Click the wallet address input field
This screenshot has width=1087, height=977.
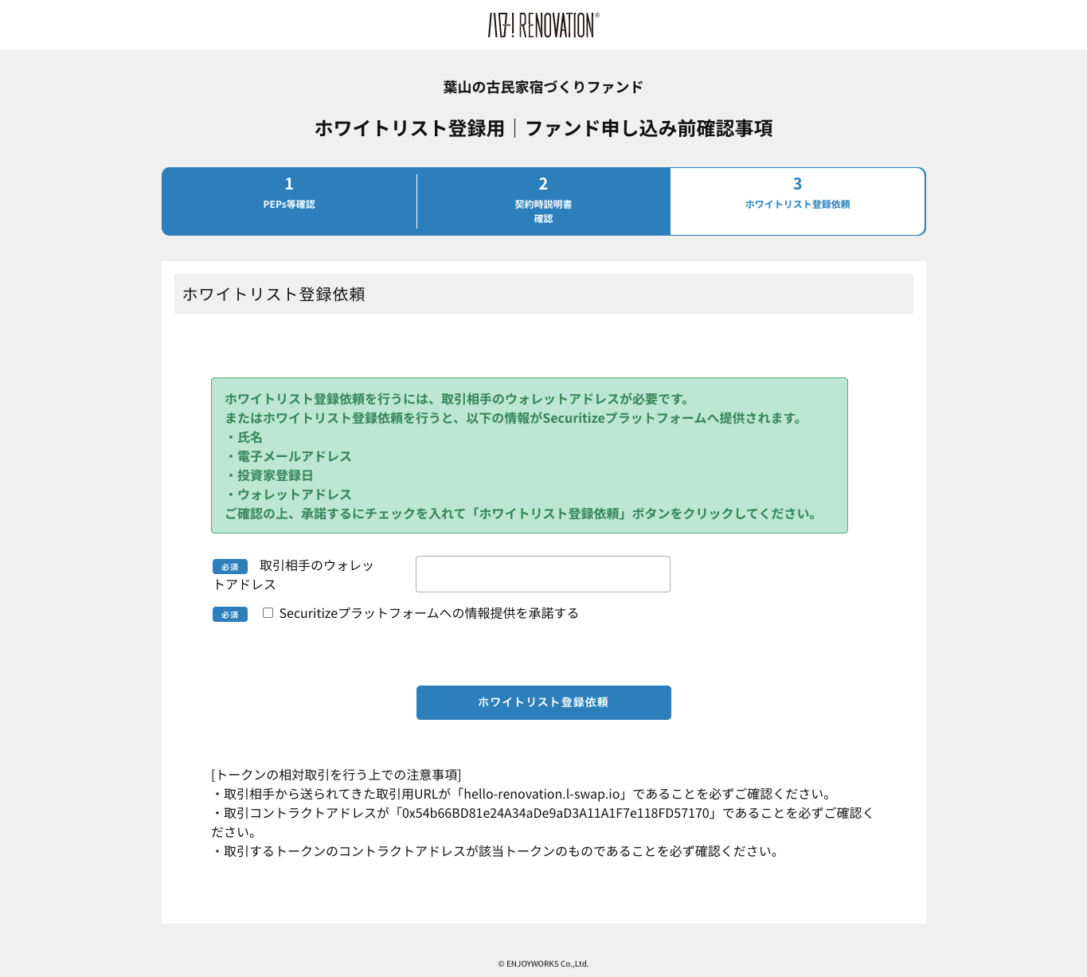point(543,574)
